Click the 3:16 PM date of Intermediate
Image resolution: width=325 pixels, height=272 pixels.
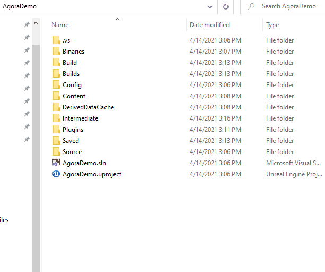215,118
